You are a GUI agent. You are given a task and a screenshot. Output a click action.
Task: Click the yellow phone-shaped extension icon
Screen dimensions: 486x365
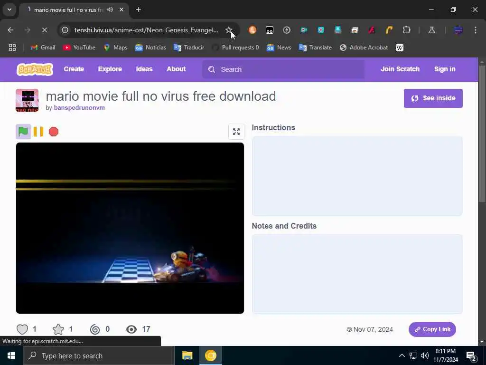tap(389, 30)
